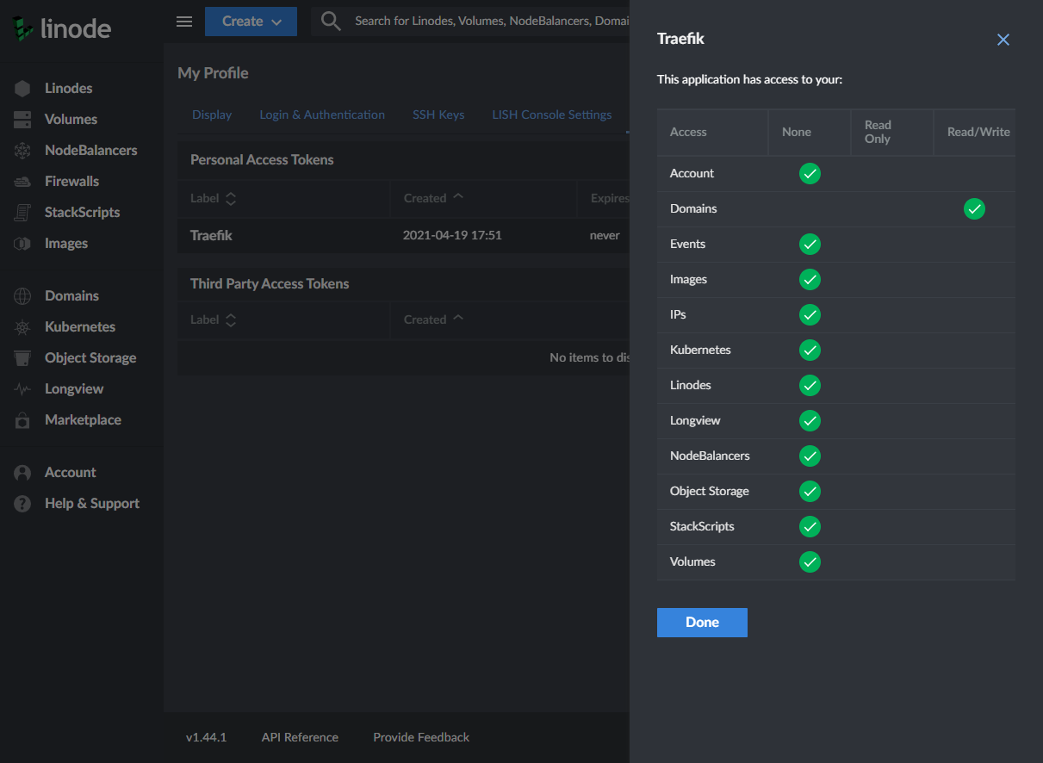1043x763 pixels.
Task: Switch to the LISH Console Settings tab
Action: click(552, 115)
